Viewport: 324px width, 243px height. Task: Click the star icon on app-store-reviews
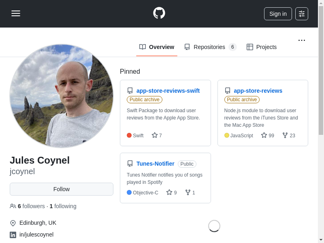264,135
